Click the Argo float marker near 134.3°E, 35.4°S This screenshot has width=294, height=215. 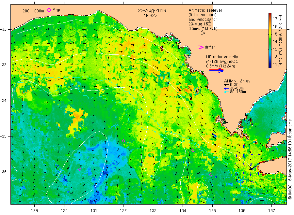pyautogui.click(x=193, y=150)
